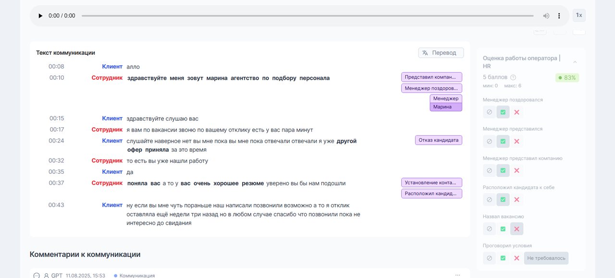This screenshot has height=278, width=615.
Task: Mark Менеджер представил компанию not applicable
Action: click(489, 170)
